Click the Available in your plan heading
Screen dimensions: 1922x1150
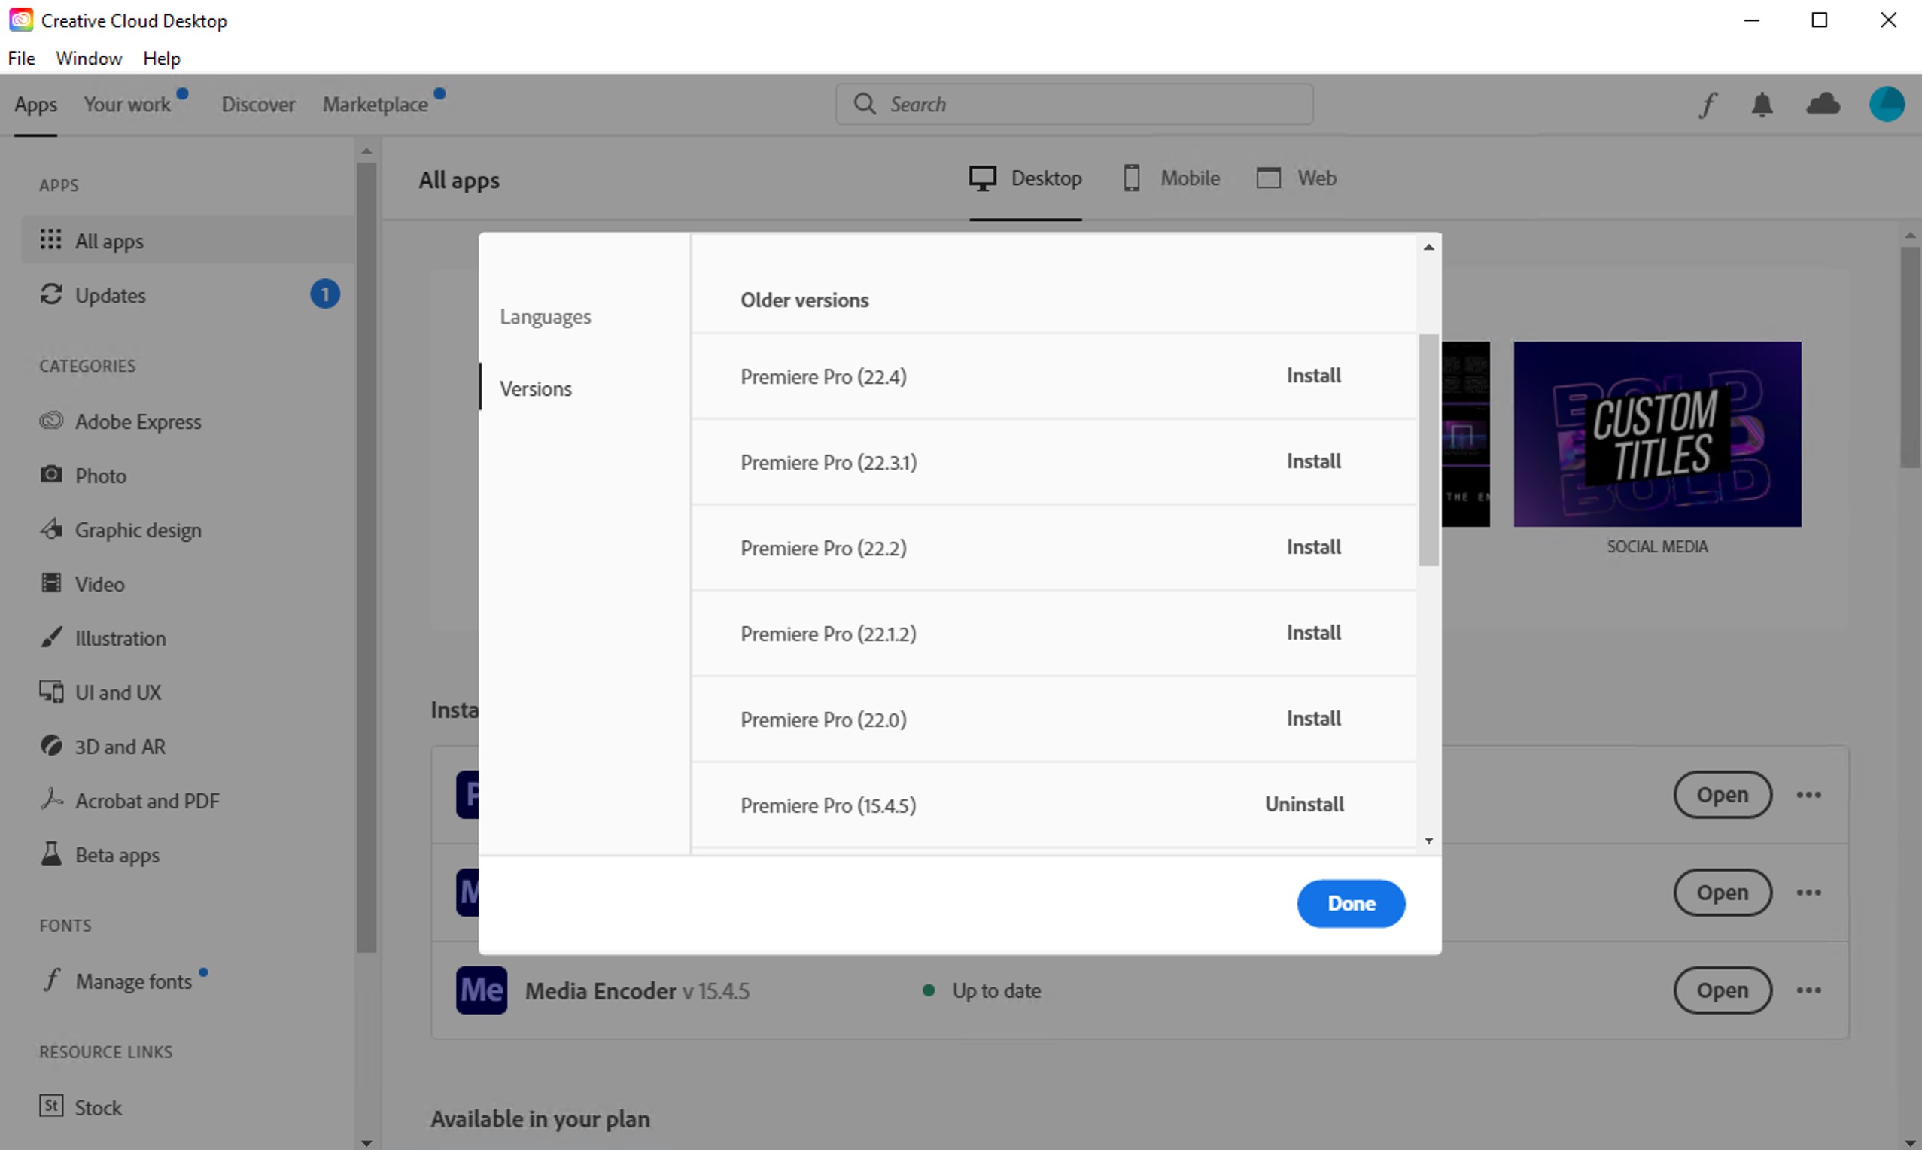point(540,1119)
